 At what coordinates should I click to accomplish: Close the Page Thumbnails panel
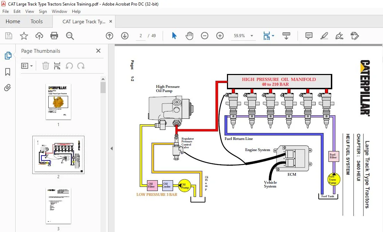(98, 51)
